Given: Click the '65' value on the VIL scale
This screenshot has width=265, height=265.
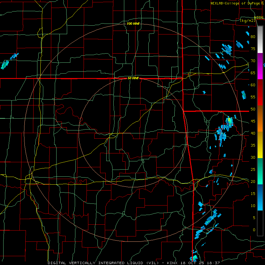Looking at the screenshot, I should tap(253, 73).
